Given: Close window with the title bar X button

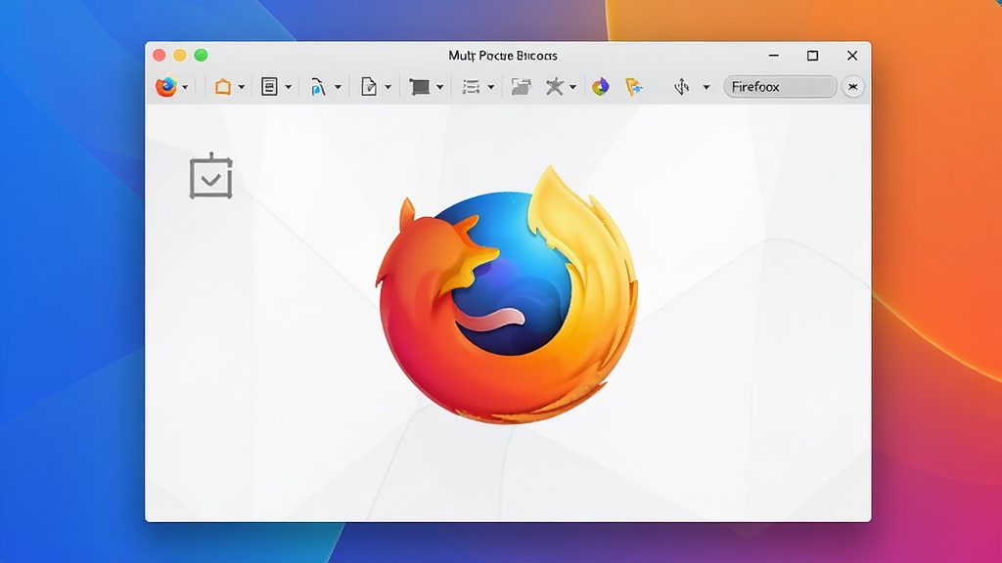Looking at the screenshot, I should tap(852, 56).
